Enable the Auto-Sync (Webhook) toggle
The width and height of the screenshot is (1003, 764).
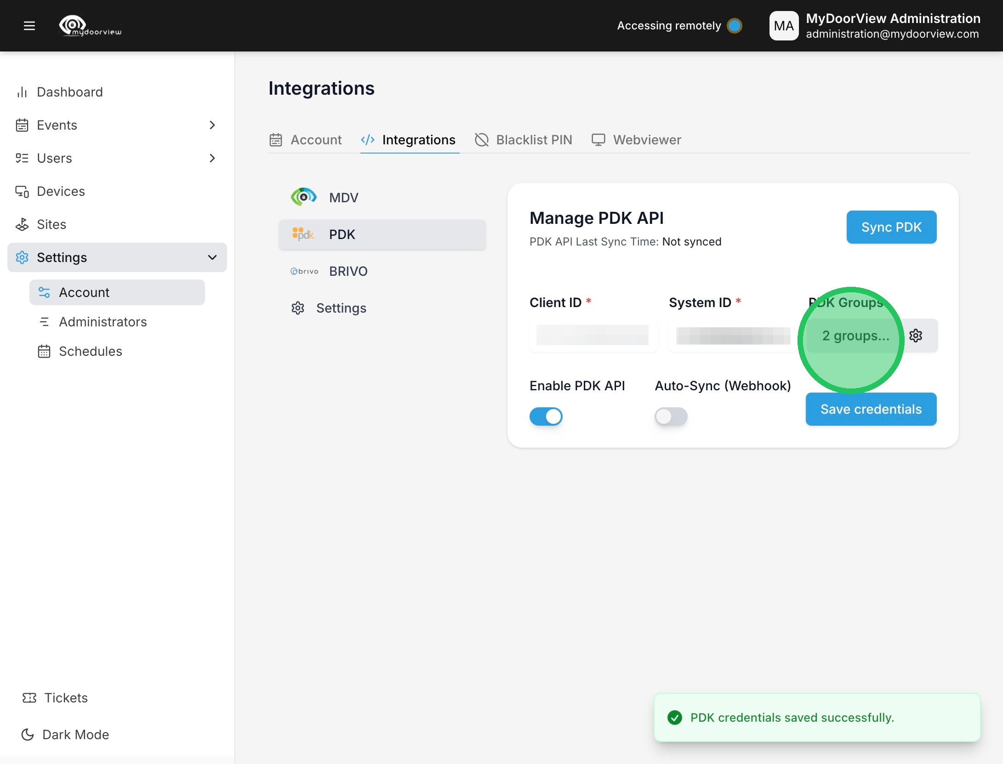click(671, 416)
